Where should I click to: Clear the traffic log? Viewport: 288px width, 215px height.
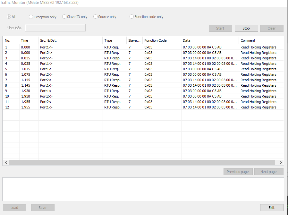point(272,28)
